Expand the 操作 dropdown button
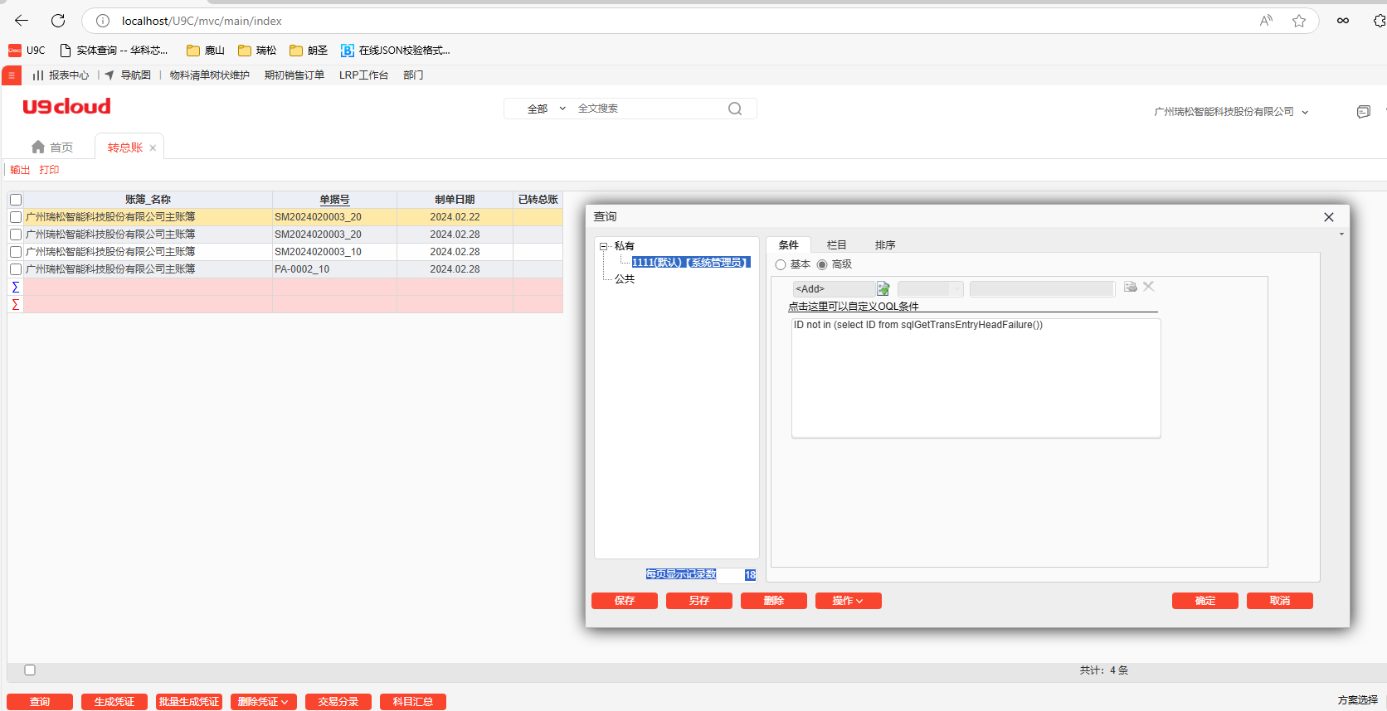 click(x=848, y=601)
